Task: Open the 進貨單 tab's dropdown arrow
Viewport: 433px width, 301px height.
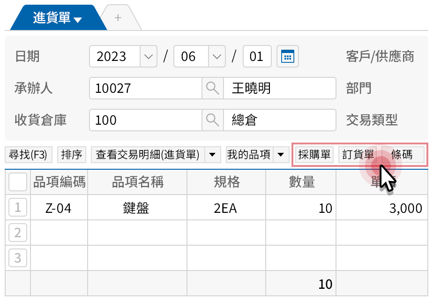Action: (78, 17)
